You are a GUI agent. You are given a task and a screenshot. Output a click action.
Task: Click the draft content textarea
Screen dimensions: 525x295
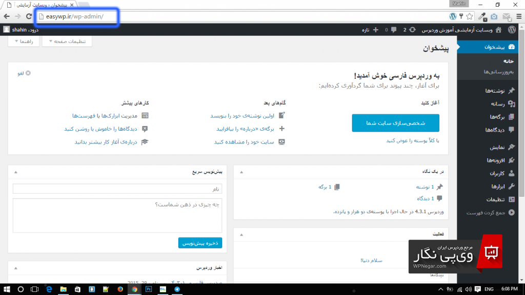point(117,216)
